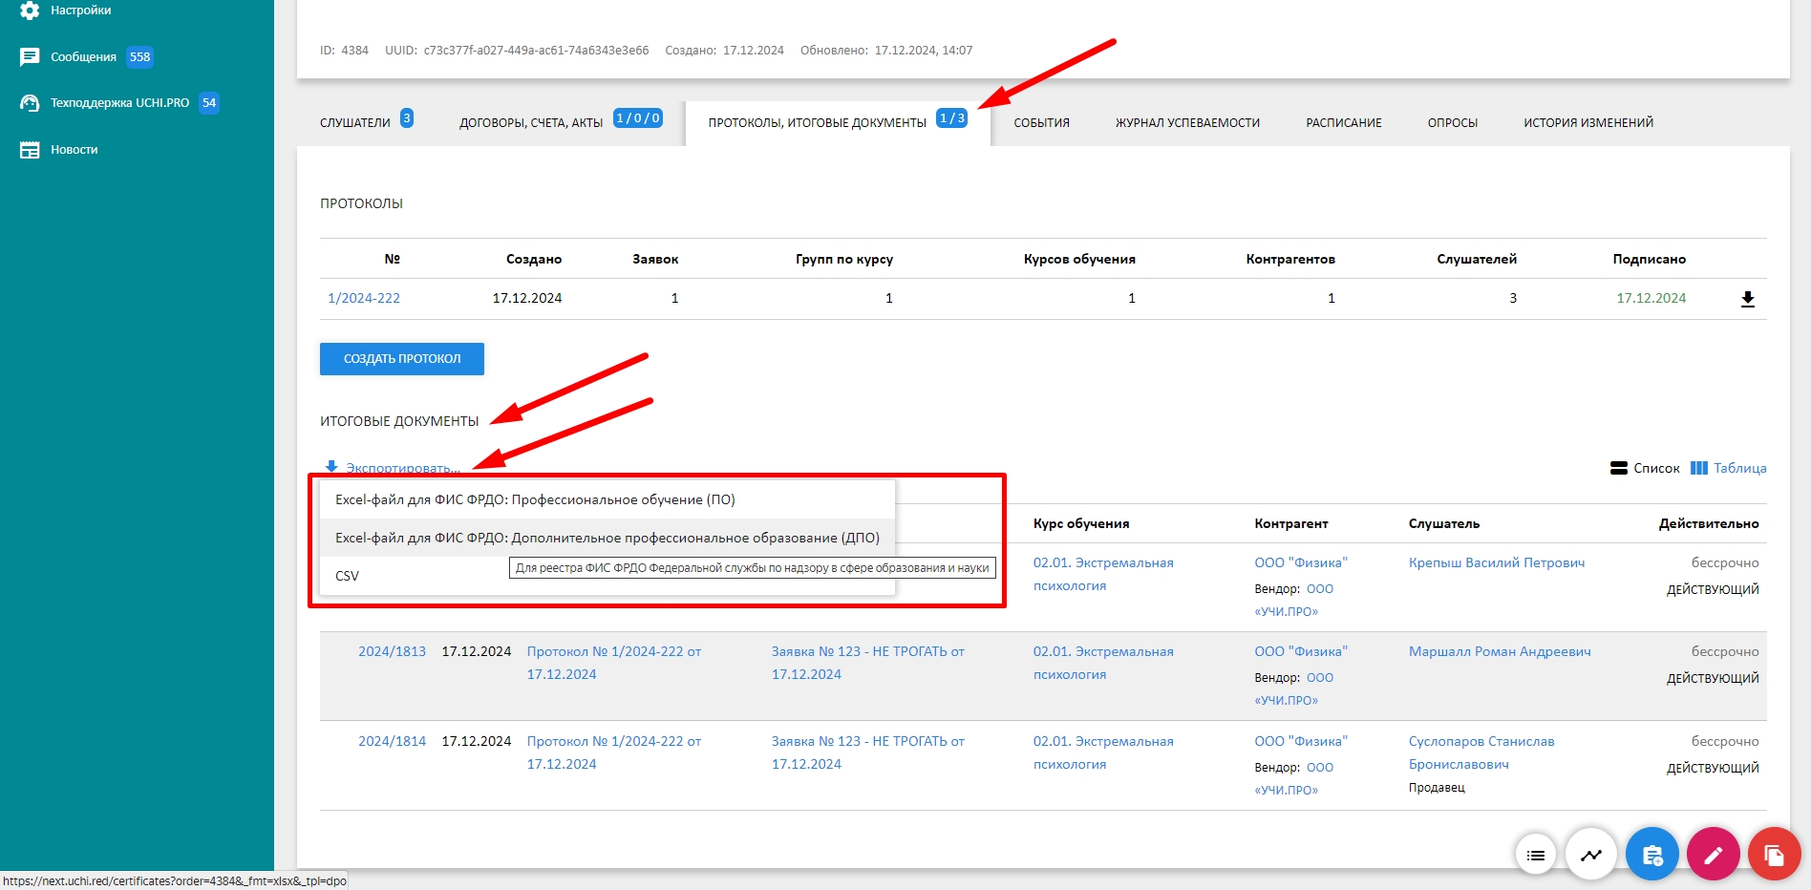This screenshot has width=1811, height=890.
Task: Open vendor ООО «УЧИ.ПРО» in Маршалл row
Action: point(1294,689)
